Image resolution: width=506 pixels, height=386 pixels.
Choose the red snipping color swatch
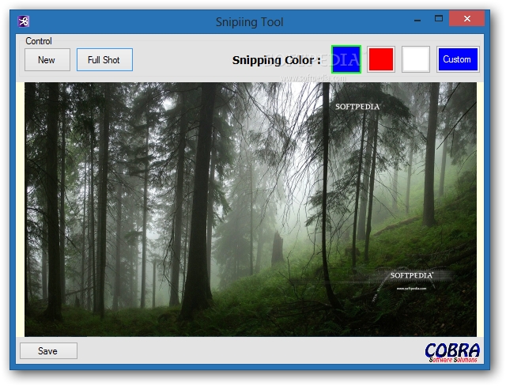(381, 59)
